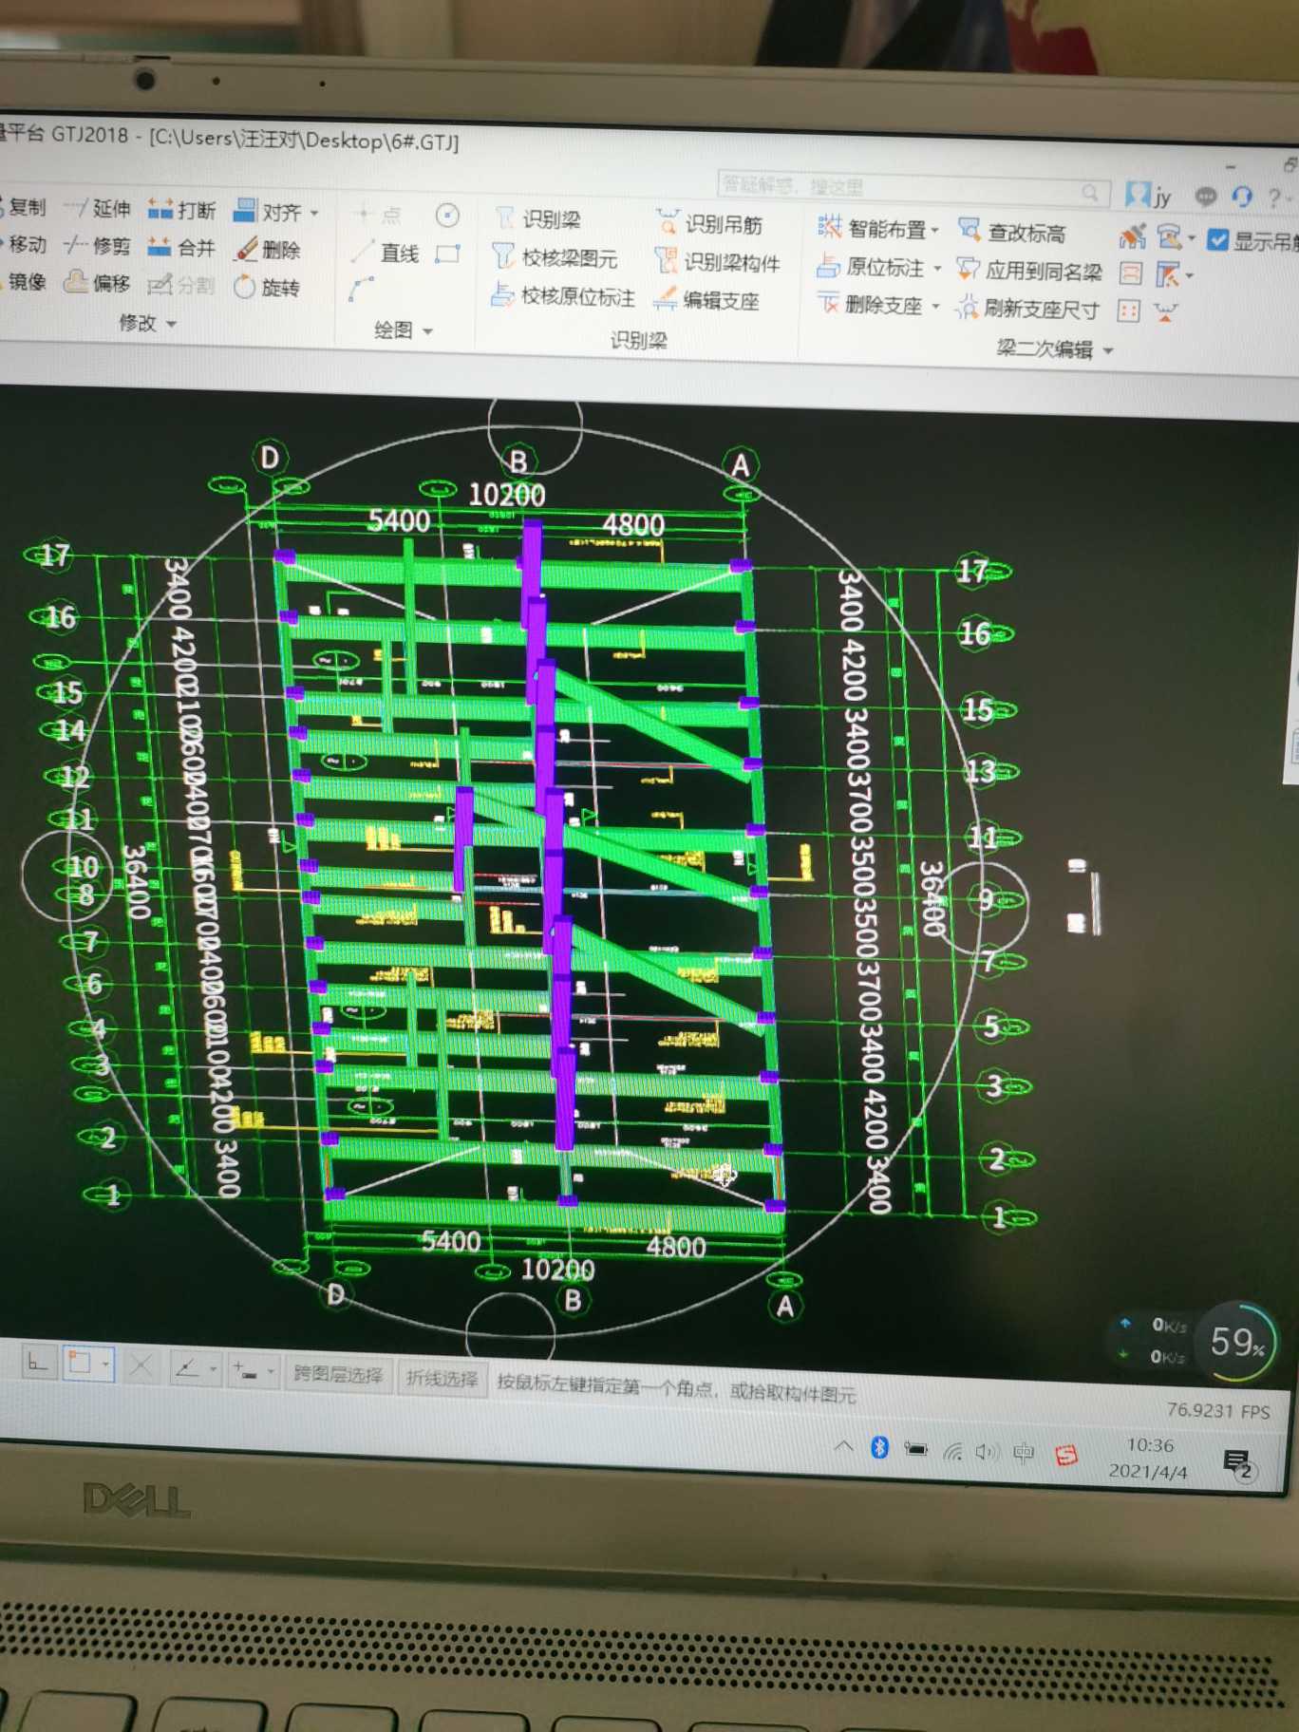Open the notification center icon

tap(1237, 1463)
